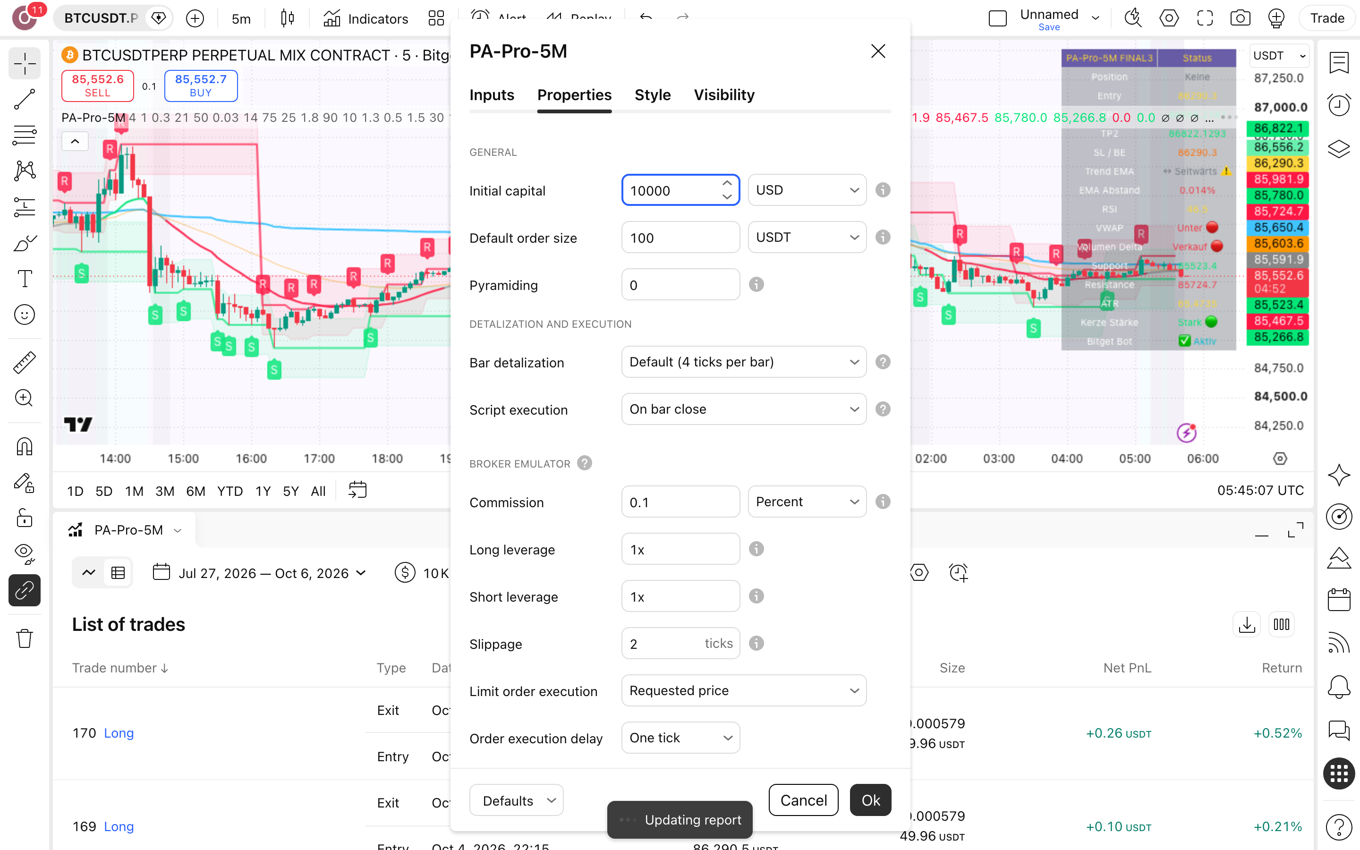Click the Pyramiding input field
Image resolution: width=1360 pixels, height=850 pixels.
(x=680, y=284)
